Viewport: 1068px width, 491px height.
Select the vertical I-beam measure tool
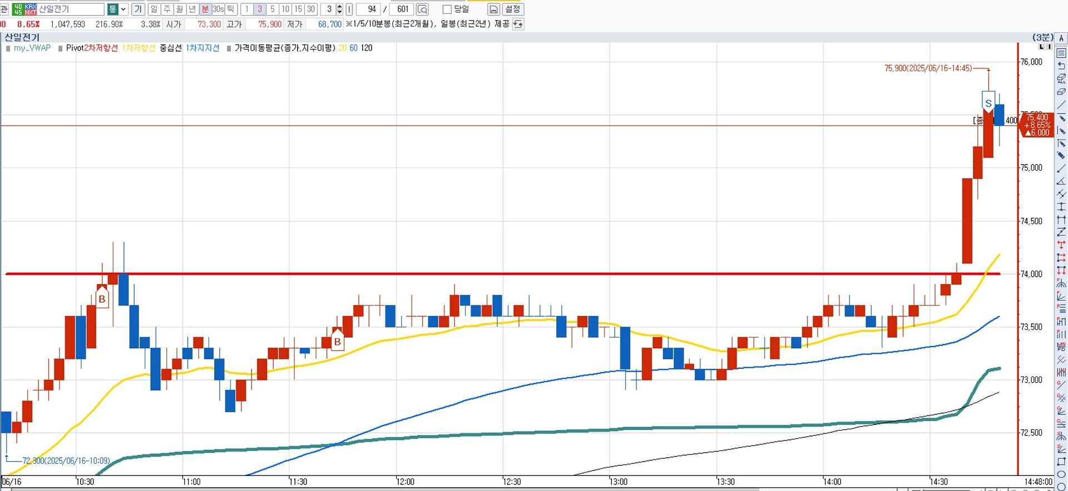pos(1061,207)
